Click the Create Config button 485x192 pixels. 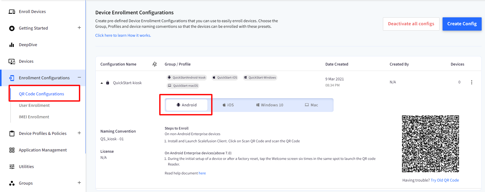(x=462, y=24)
